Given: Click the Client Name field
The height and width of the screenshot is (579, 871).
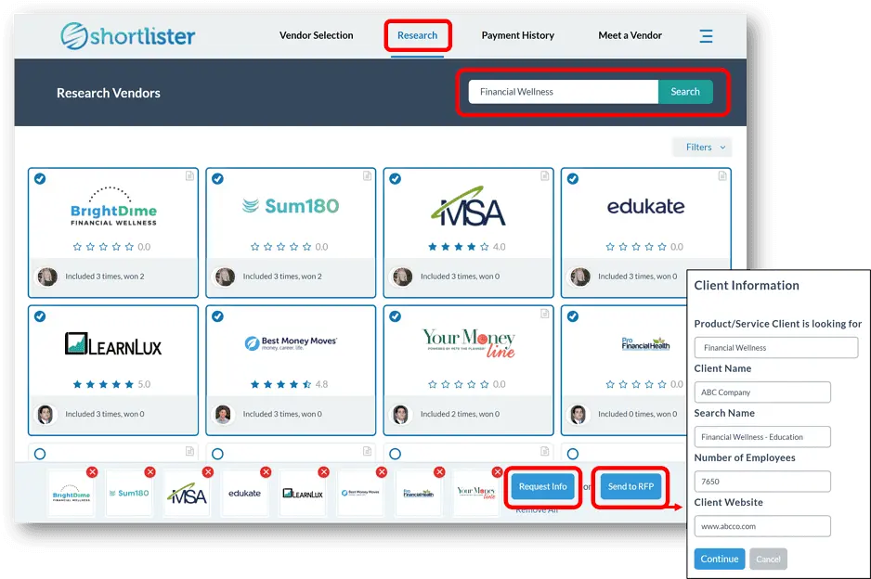Looking at the screenshot, I should tap(762, 392).
